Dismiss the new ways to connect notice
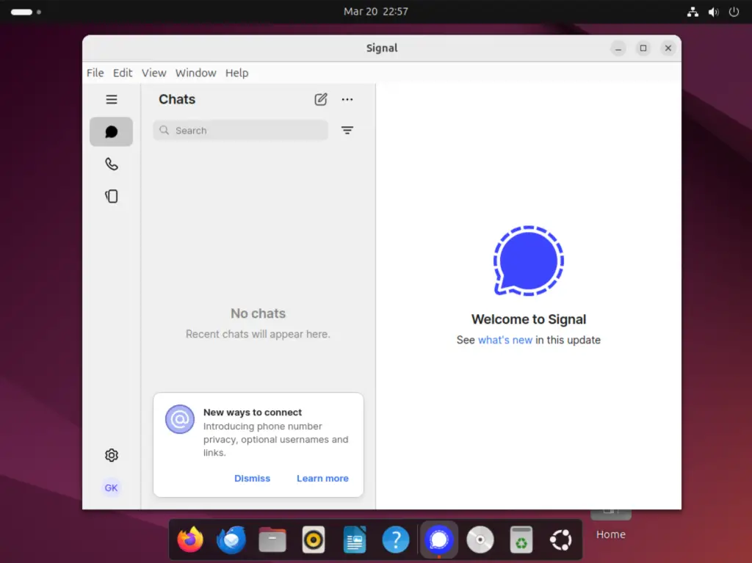 [x=252, y=478]
